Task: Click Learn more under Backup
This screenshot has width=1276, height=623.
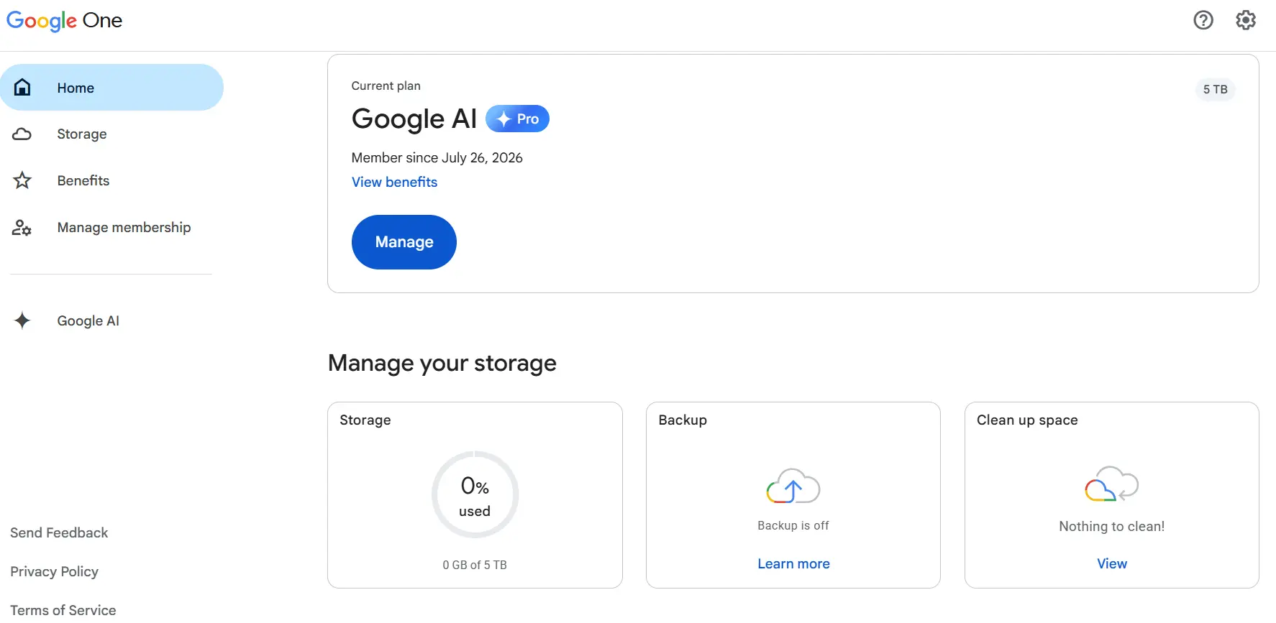Action: pyautogui.click(x=793, y=564)
